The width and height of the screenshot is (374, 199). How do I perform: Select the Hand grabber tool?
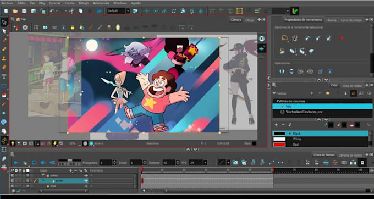[4, 131]
